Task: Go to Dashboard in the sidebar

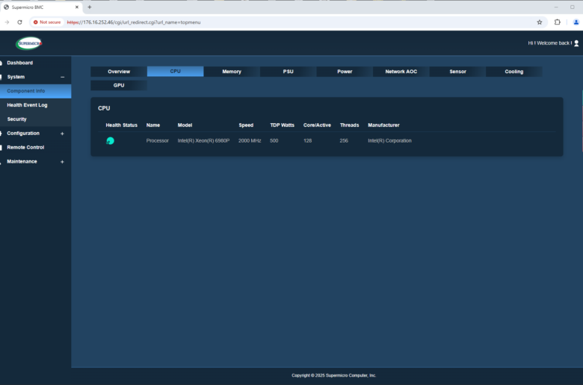Action: (19, 63)
